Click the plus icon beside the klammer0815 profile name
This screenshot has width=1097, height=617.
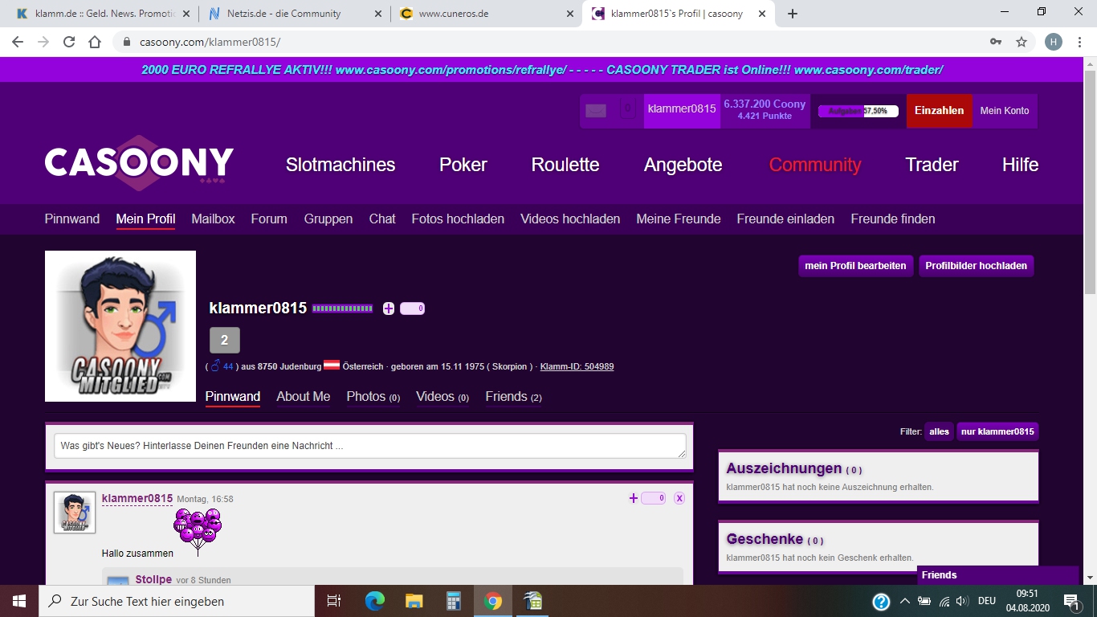tap(389, 308)
